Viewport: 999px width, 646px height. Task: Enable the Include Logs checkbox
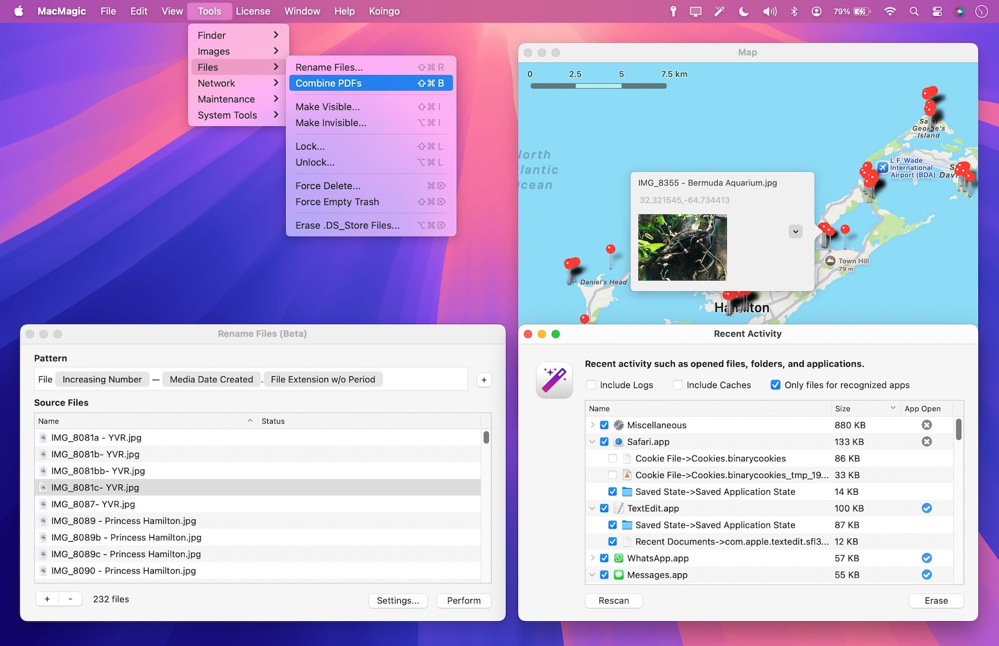[591, 385]
